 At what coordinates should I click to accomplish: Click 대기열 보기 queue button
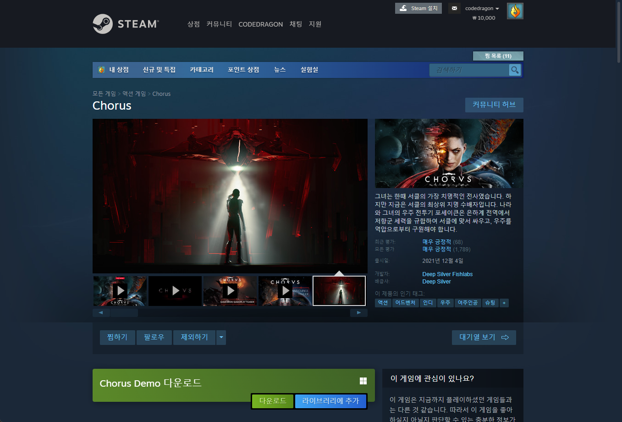pos(484,337)
